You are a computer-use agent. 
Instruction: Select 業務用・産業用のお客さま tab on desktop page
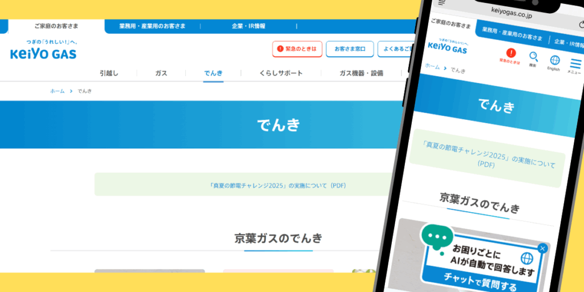[152, 26]
